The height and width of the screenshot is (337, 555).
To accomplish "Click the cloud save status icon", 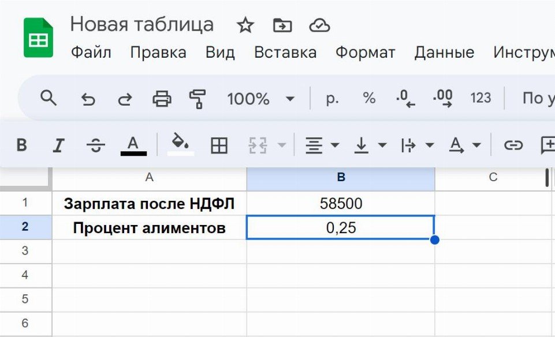I will point(319,25).
